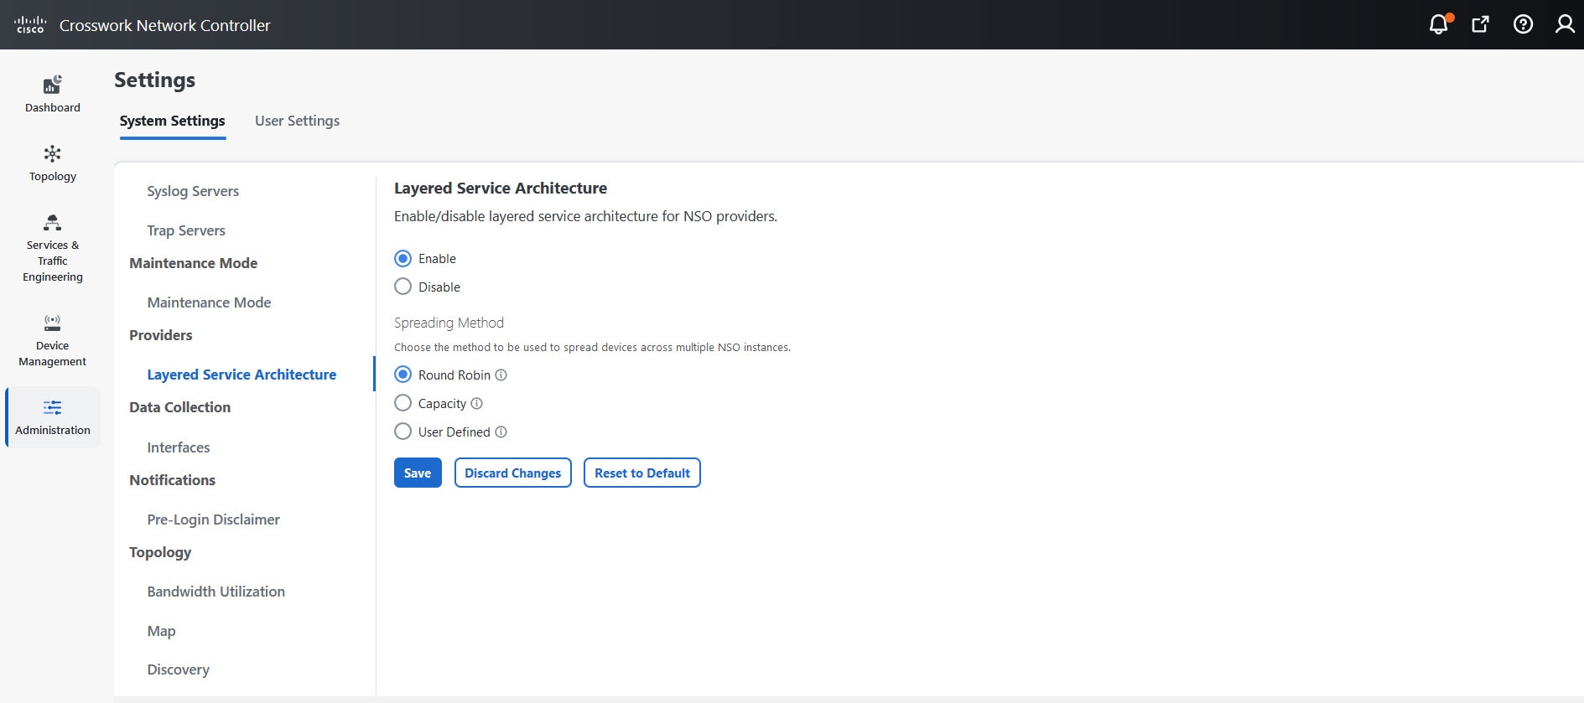Show Capacity info tooltip icon
The height and width of the screenshot is (703, 1584).
point(476,404)
